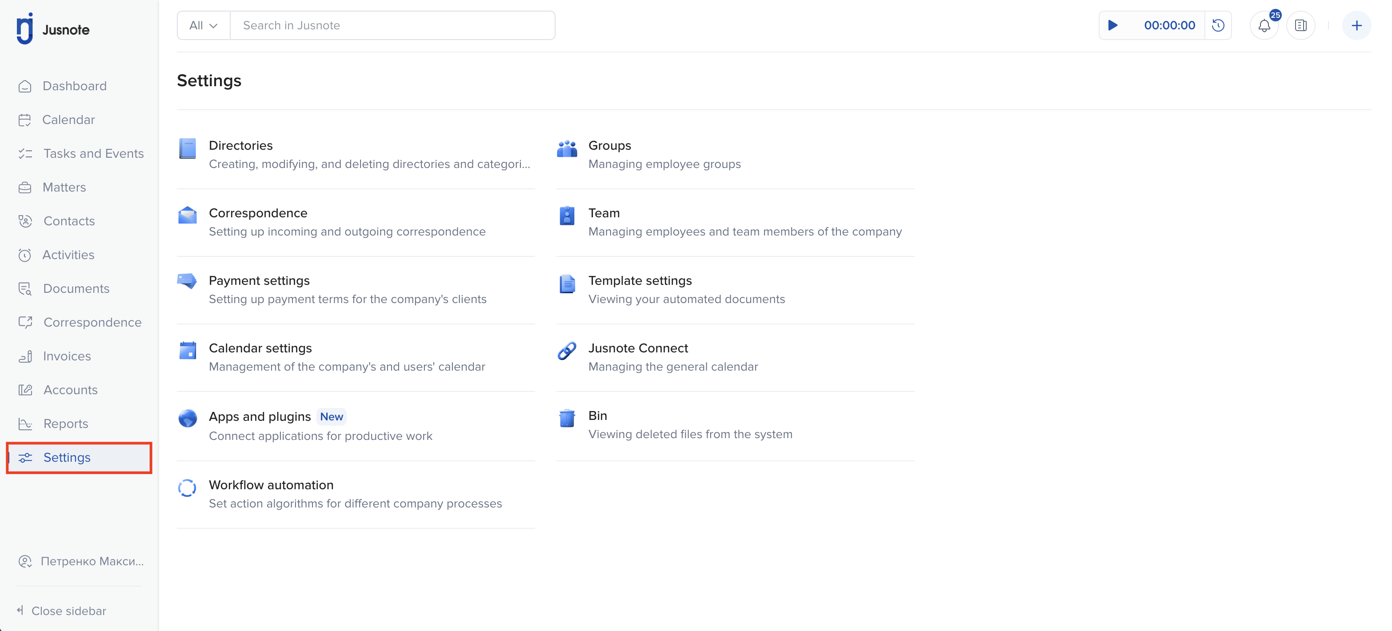The image size is (1392, 631).
Task: Click the Invoices sidebar icon
Action: 25,356
